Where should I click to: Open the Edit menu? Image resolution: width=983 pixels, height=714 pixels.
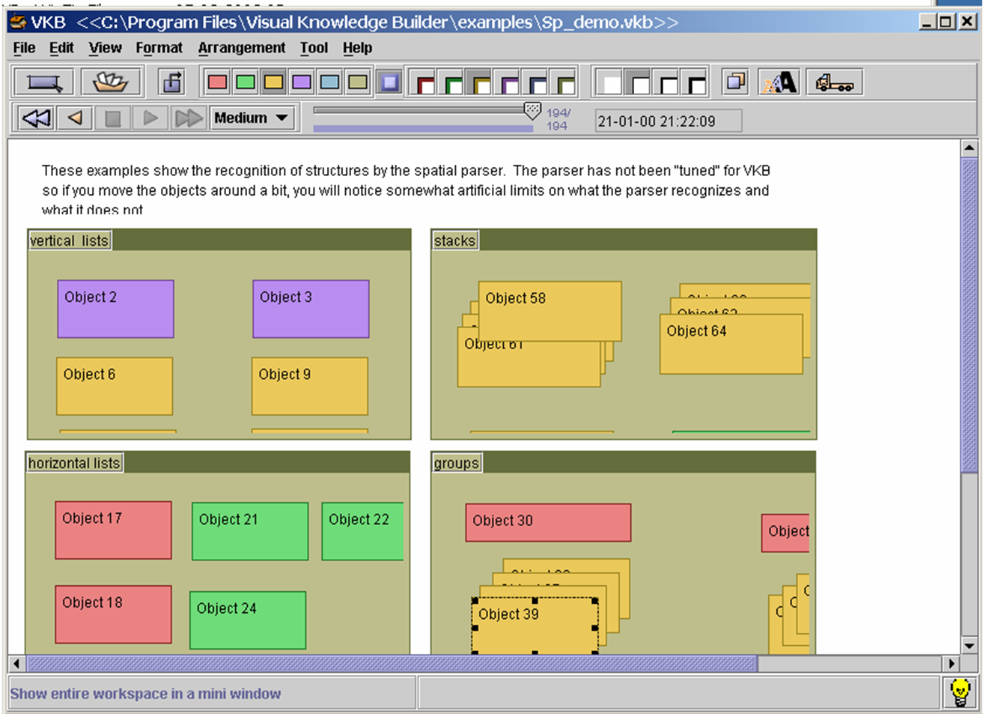[61, 48]
